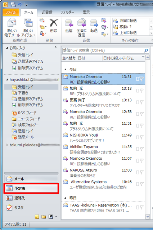Screen dimensions: 153x230
Task: Collapse the お気に入り favorites group
Action: 7,48
